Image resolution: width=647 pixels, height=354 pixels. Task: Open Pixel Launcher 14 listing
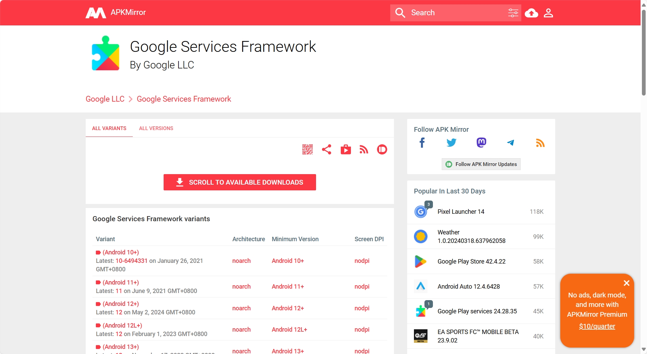[x=461, y=212]
